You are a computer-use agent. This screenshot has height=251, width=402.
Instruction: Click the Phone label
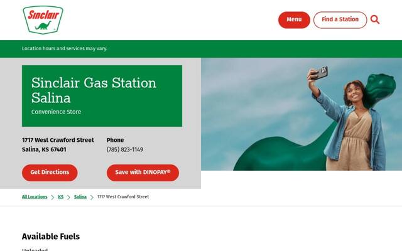tap(115, 140)
